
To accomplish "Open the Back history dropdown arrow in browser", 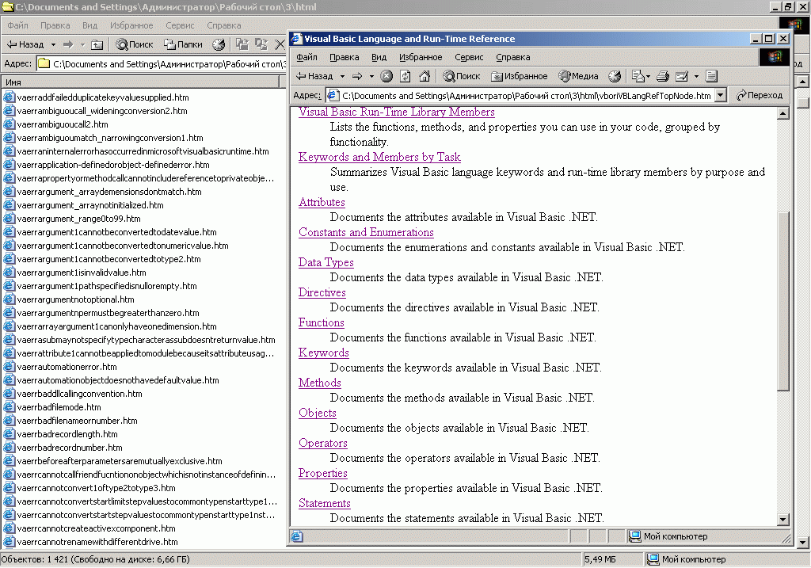I will click(x=342, y=76).
